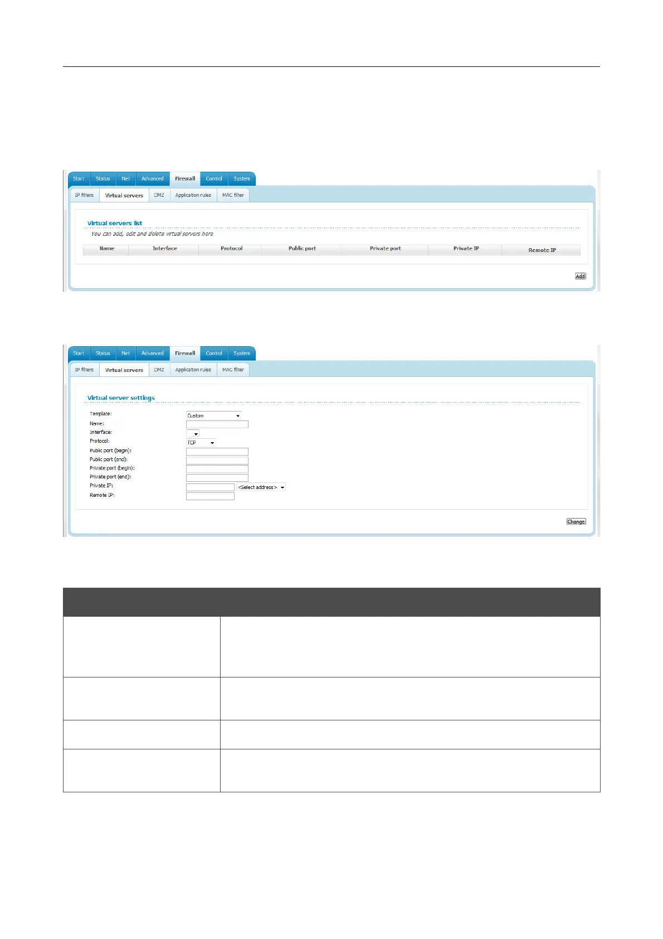
Task: Click the Protocol column header
Action: (231, 249)
